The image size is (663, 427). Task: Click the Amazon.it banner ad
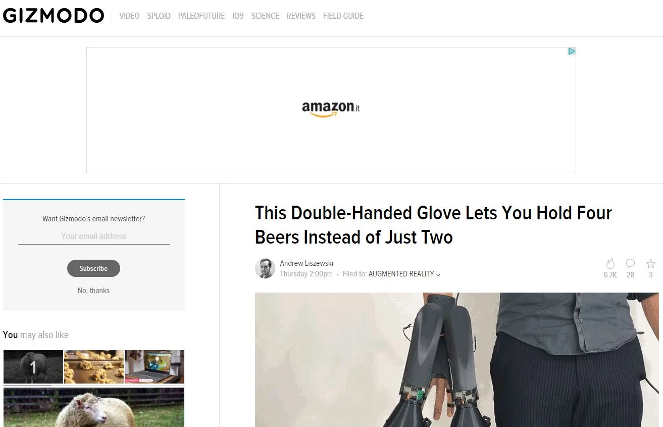point(331,110)
